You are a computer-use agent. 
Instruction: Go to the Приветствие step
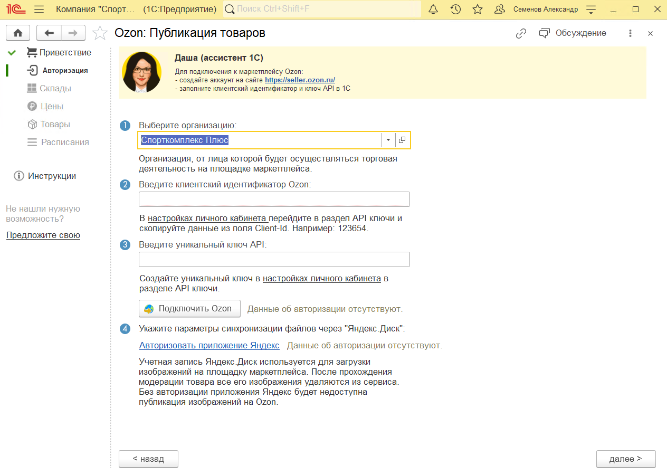59,52
